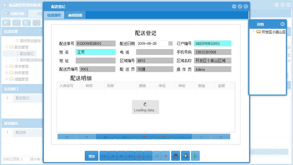Delete a row using the red minus icon
Image resolution: width=293 pixels, height=165 pixels.
coord(163,136)
